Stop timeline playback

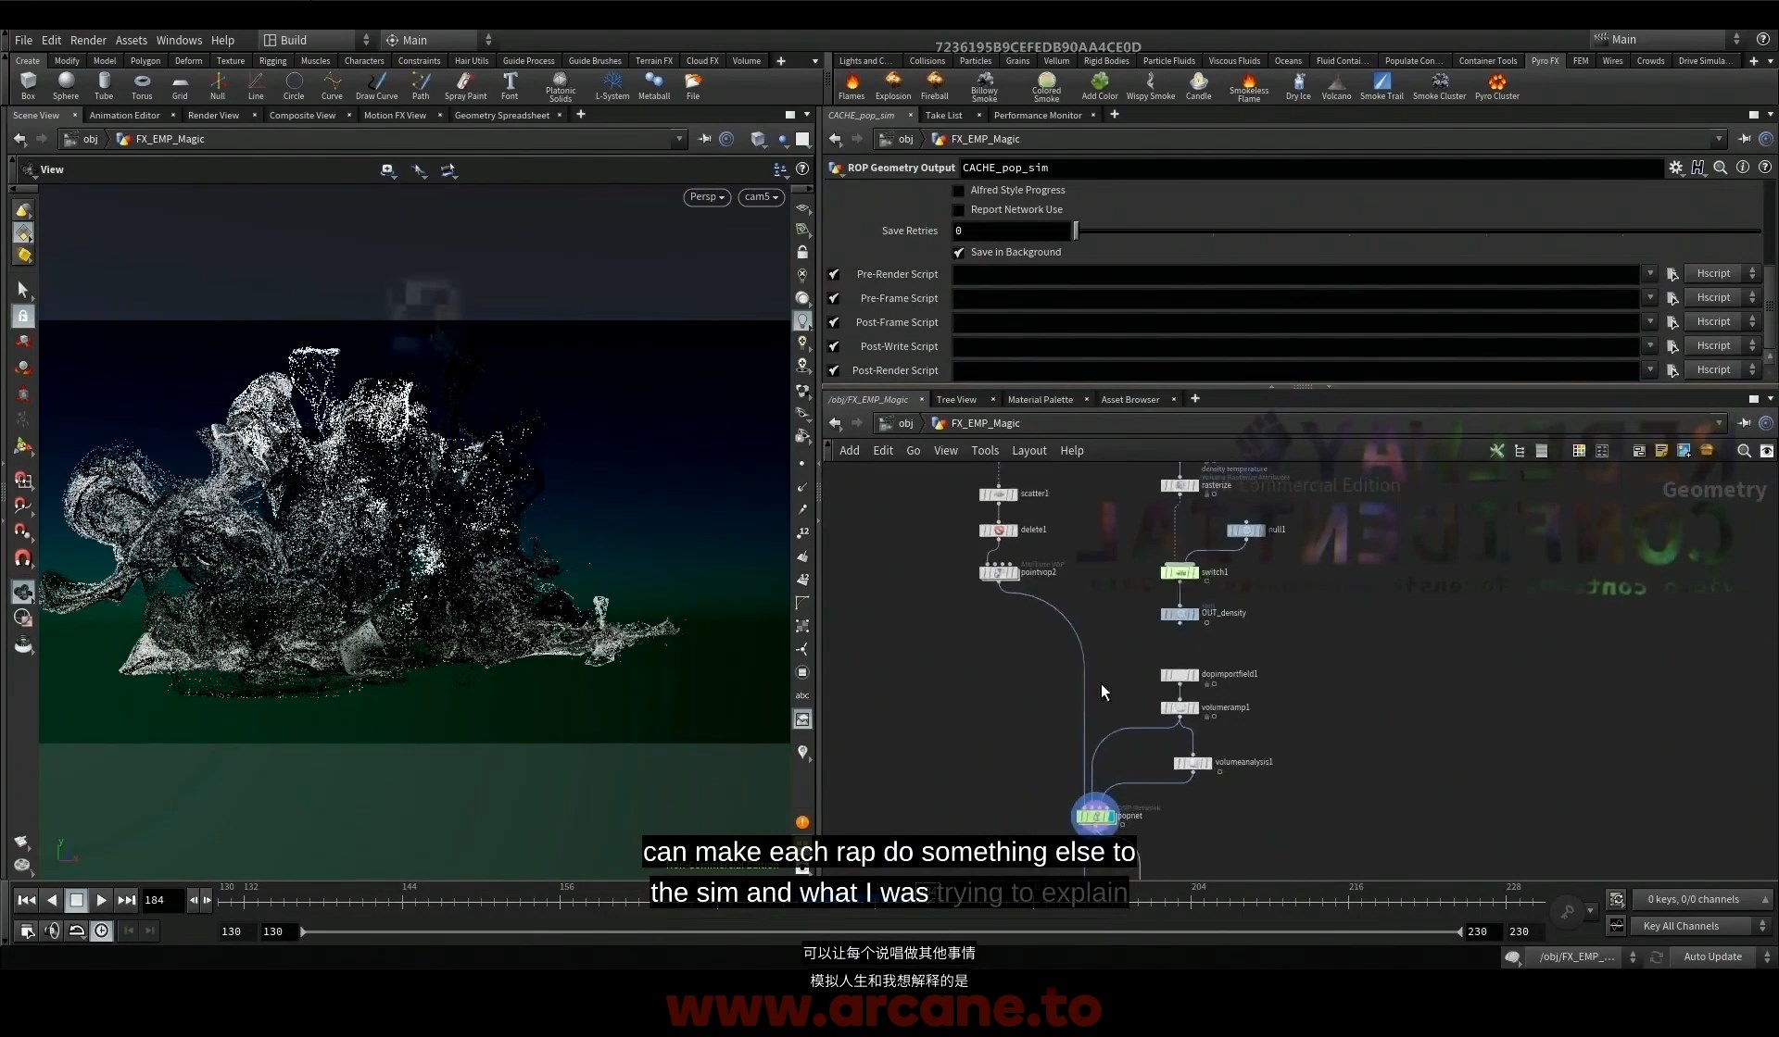coord(77,900)
